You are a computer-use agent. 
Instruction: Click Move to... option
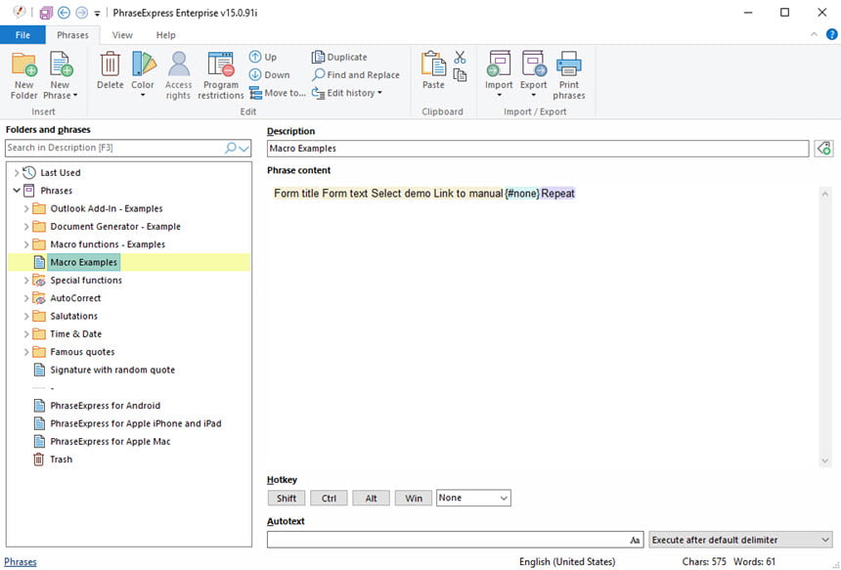[278, 93]
